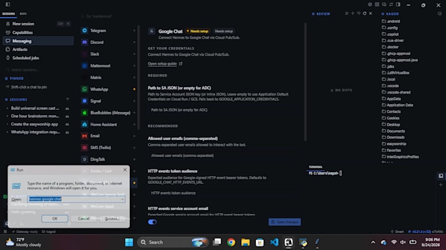Expand the .android folder
Screen dimensions: 446x250
click(394, 21)
